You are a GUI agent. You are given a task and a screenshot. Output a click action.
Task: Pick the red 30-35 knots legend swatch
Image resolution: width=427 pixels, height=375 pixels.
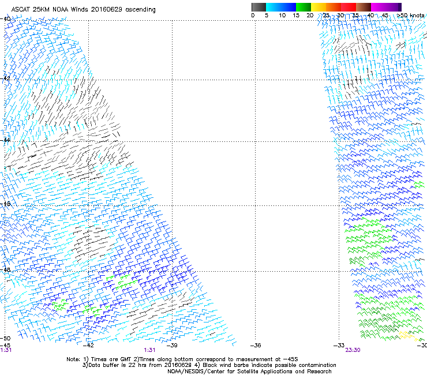349,7
